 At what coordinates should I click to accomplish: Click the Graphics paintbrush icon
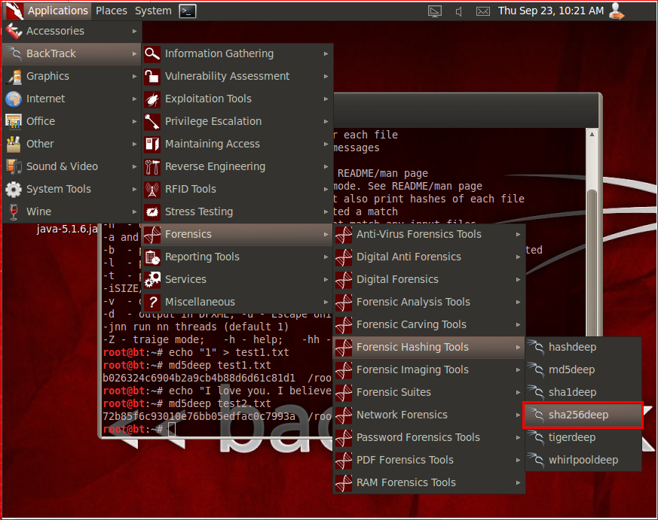pyautogui.click(x=14, y=76)
